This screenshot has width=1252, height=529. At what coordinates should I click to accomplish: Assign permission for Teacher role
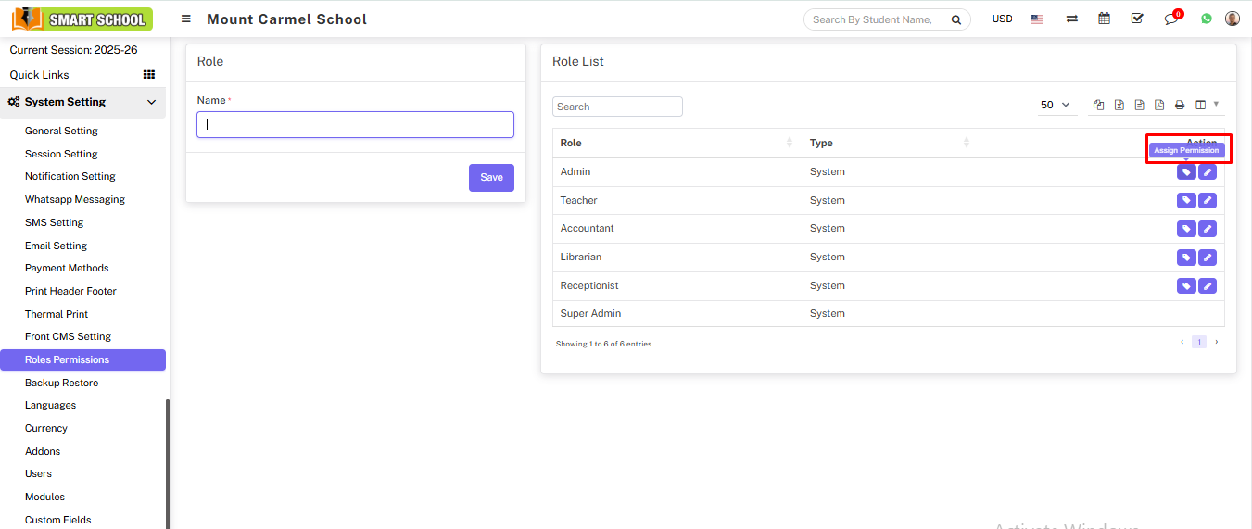[1186, 201]
